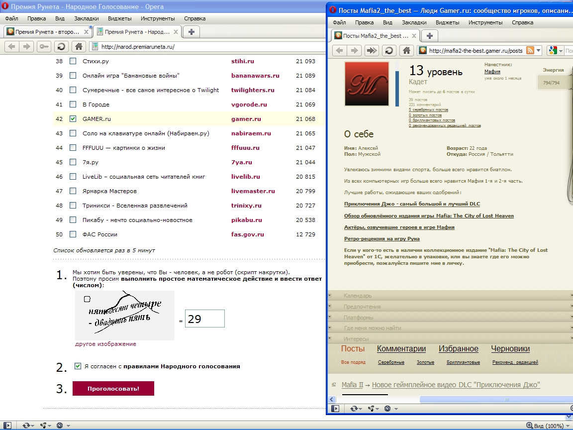Open the wand key icon in the left window
Viewport: 573px width, 430px height.
pyautogui.click(x=44, y=46)
